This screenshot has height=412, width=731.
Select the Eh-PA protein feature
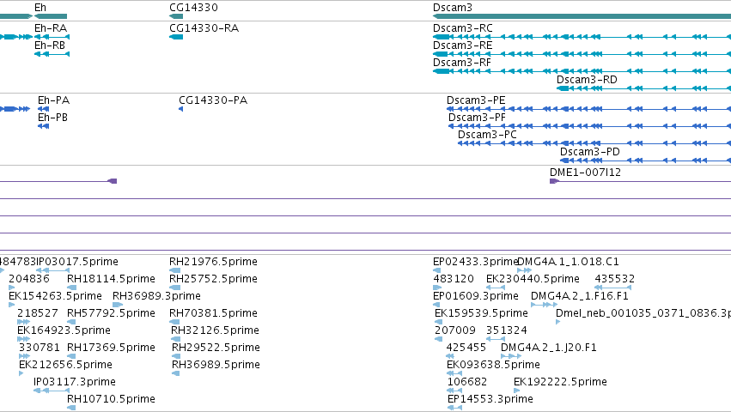pos(43,109)
